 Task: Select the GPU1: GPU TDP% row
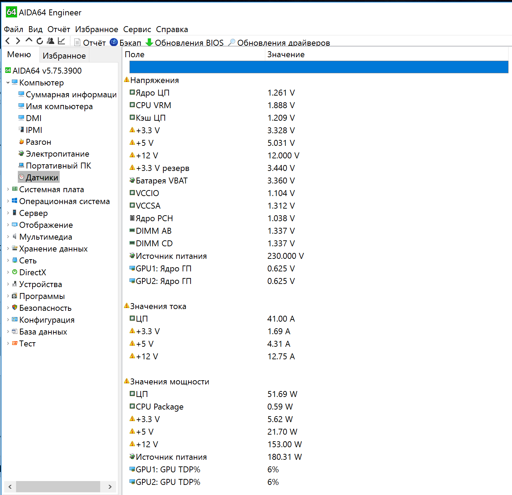tap(316, 469)
